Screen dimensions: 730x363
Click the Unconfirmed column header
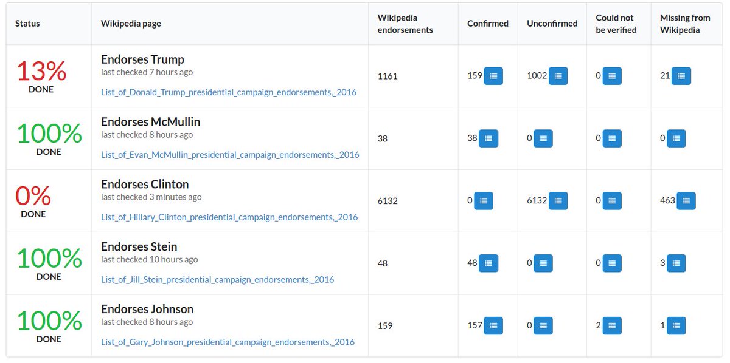click(552, 24)
